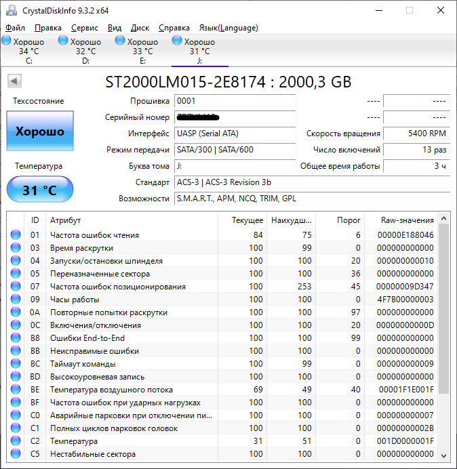Screen dimensions: 457x469
Task: Click the 31 °C temperature button
Action: click(x=40, y=190)
